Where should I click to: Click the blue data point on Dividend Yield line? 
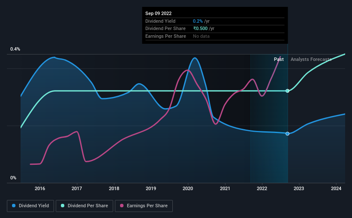click(x=287, y=134)
